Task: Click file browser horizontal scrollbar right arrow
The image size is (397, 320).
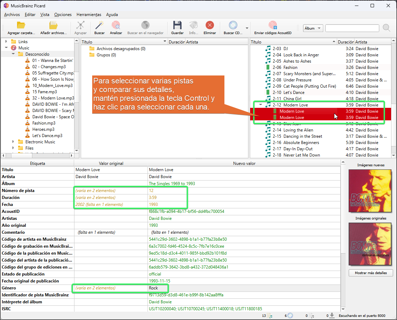Action: 71,155
